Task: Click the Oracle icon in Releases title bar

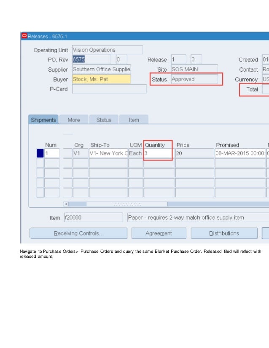Action: (24, 36)
